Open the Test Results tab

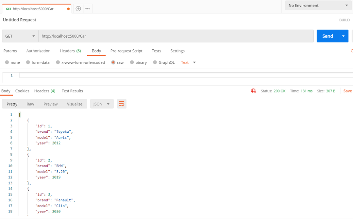72,91
